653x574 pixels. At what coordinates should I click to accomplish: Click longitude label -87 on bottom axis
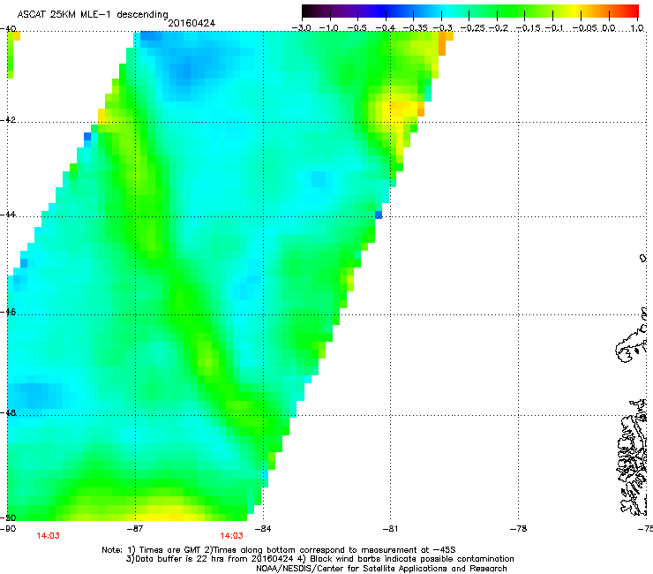[134, 529]
